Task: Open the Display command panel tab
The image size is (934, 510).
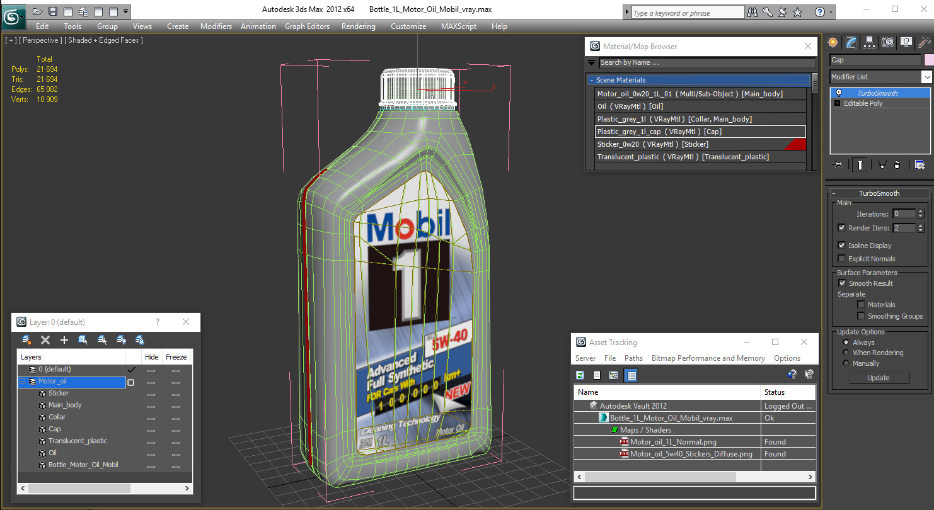Action: (x=906, y=42)
